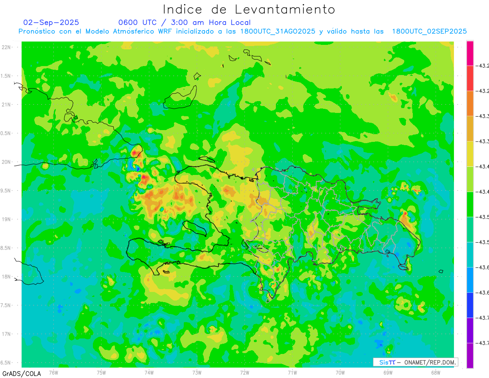The image size is (489, 378).
Task: Choose the violet legend swatch
Action: (470, 330)
